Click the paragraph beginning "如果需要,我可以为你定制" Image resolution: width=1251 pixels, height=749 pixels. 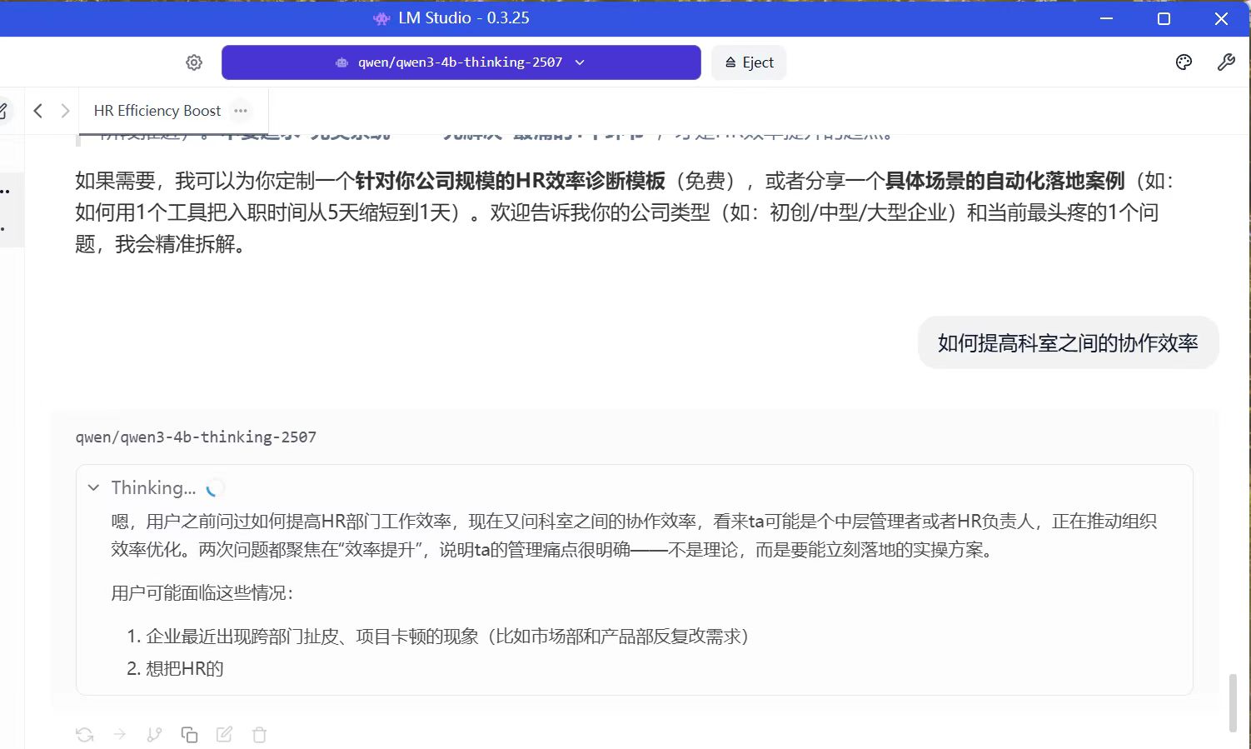(625, 212)
